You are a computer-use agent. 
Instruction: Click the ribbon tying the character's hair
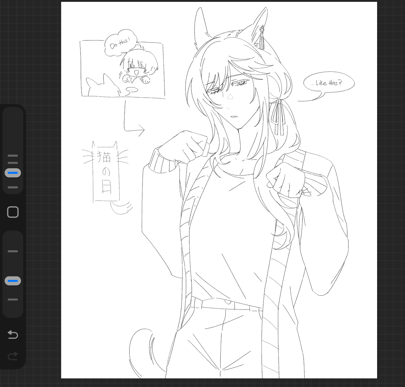[x=278, y=116]
